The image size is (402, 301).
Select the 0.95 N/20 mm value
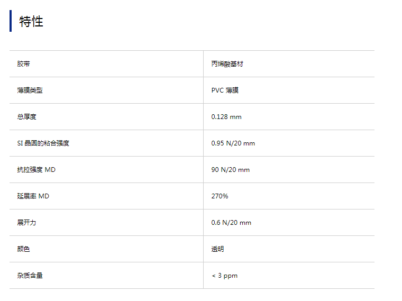click(x=233, y=143)
